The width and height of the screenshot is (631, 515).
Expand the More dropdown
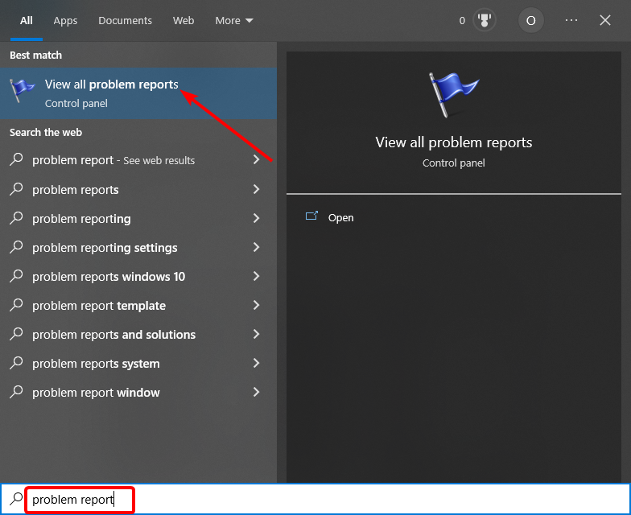233,21
